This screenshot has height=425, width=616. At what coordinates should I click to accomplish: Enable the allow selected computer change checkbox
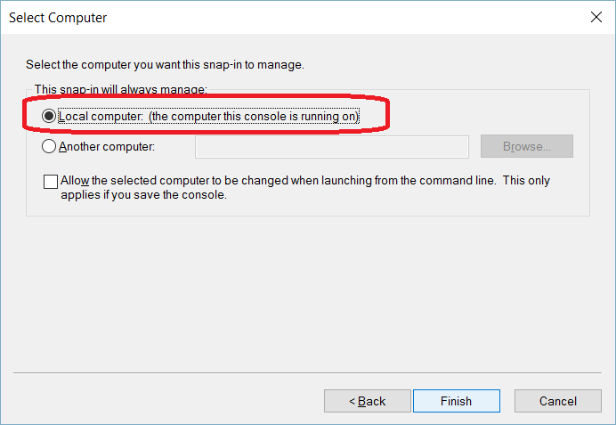[51, 181]
